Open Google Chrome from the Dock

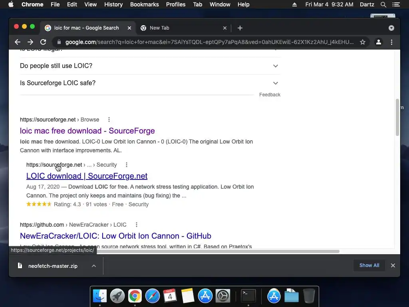click(135, 296)
